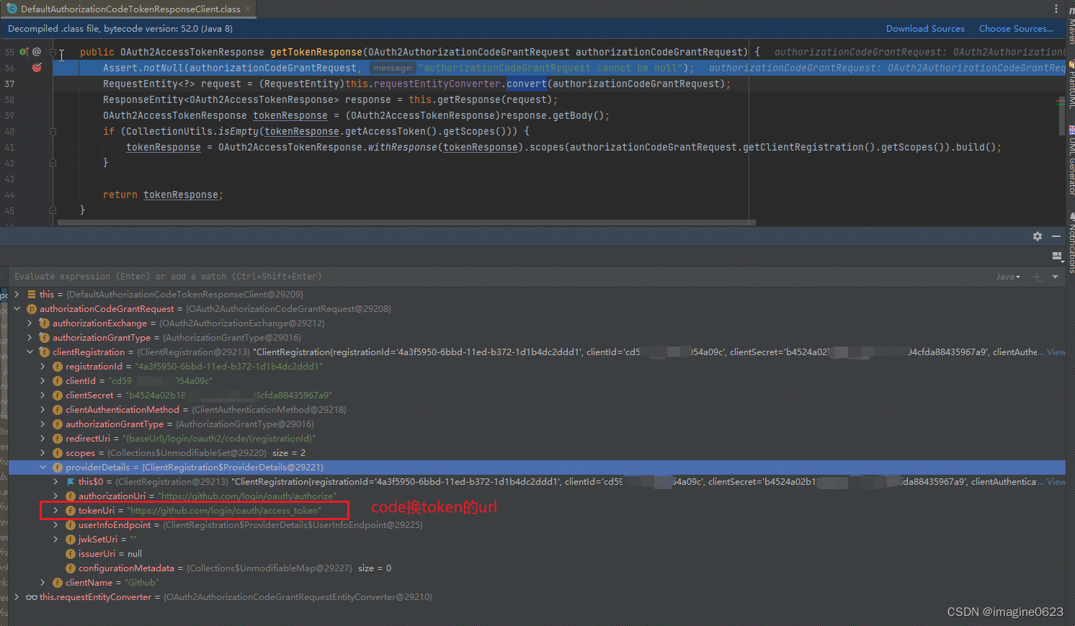Expand the authorizationExchange node
1075x626 pixels.
[30, 323]
